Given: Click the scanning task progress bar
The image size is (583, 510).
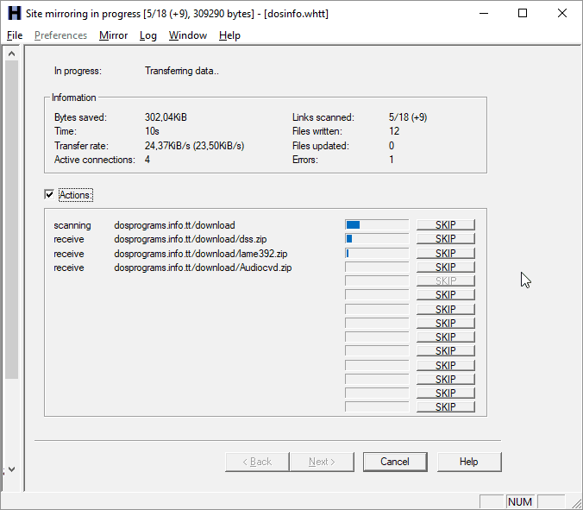Looking at the screenshot, I should 376,225.
